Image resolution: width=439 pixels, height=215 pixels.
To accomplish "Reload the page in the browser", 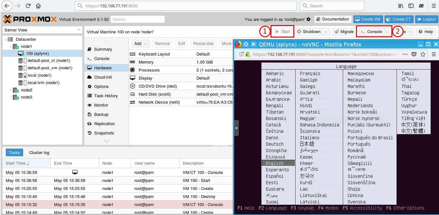I will click(28, 6).
